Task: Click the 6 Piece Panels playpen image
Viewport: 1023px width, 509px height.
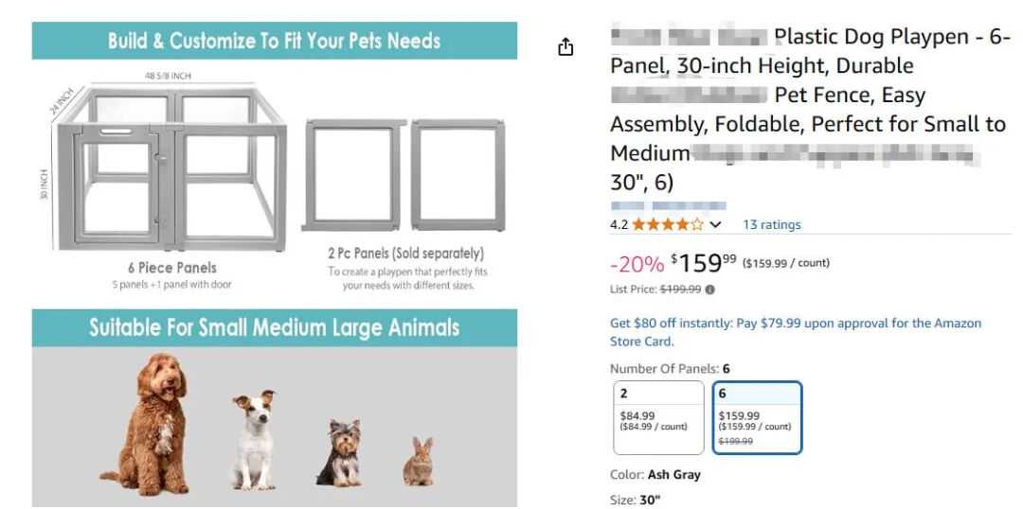Action: click(x=170, y=166)
